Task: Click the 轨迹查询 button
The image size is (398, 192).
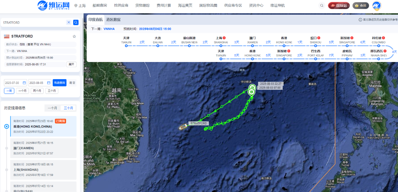Action: coord(60,83)
